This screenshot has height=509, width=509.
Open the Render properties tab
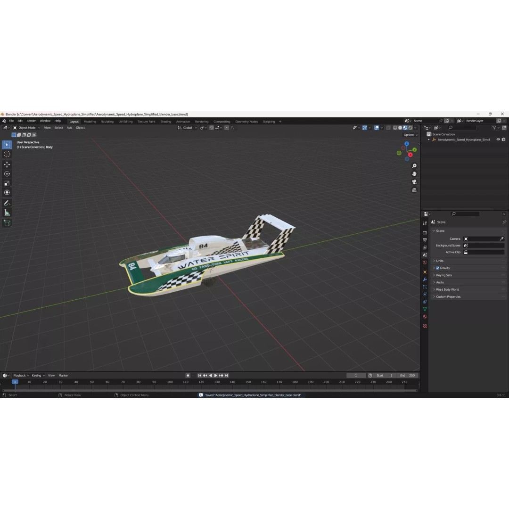[x=425, y=232]
